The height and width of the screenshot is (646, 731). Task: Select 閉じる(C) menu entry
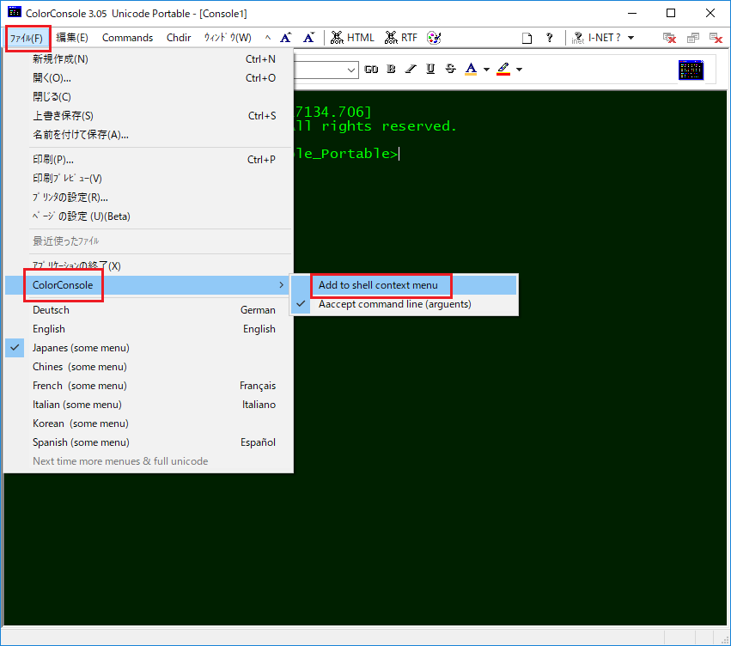pos(149,97)
